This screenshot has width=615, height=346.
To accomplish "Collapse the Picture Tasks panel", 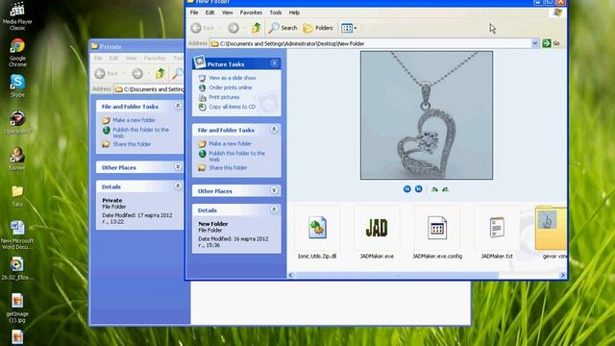I will click(x=274, y=63).
